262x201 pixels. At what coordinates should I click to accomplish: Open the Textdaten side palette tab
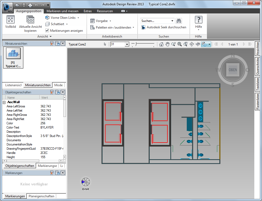coord(257,84)
